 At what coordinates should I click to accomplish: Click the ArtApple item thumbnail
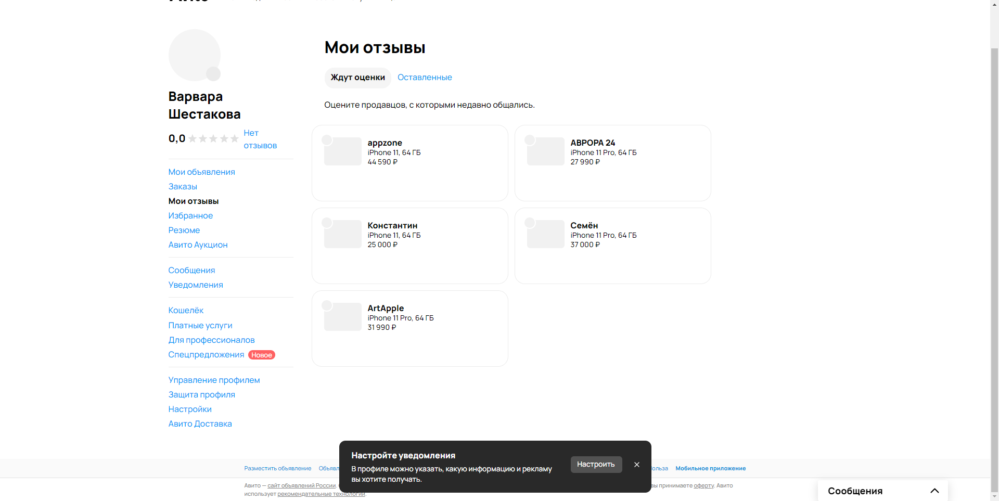(342, 317)
